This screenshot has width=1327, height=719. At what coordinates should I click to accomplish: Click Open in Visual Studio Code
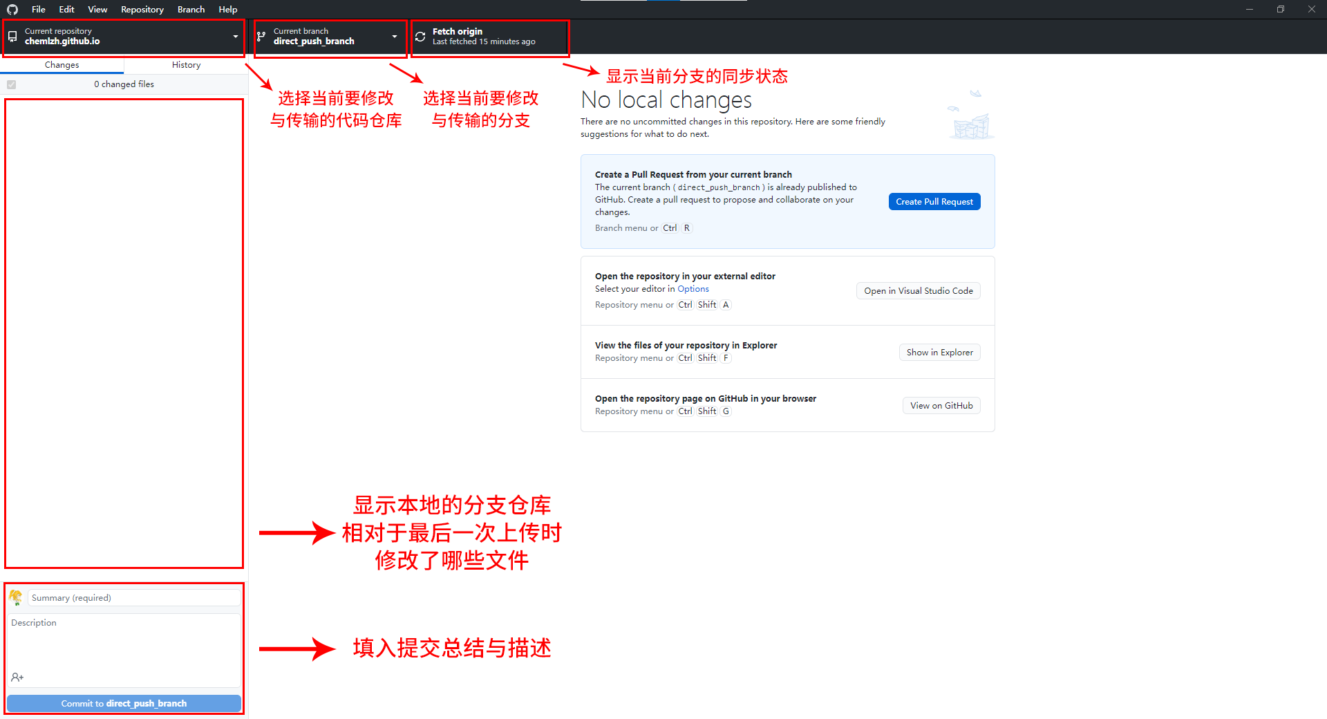point(919,291)
